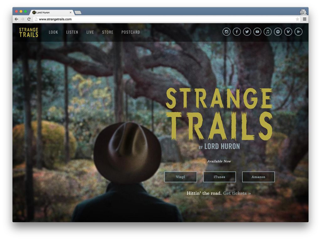Open the LIVE navigation item
321x240 pixels.
[90, 32]
